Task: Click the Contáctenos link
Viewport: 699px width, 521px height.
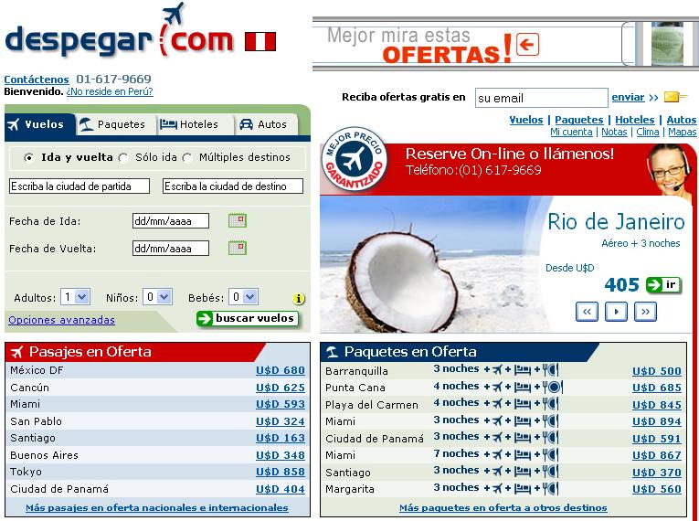Action: [37, 80]
